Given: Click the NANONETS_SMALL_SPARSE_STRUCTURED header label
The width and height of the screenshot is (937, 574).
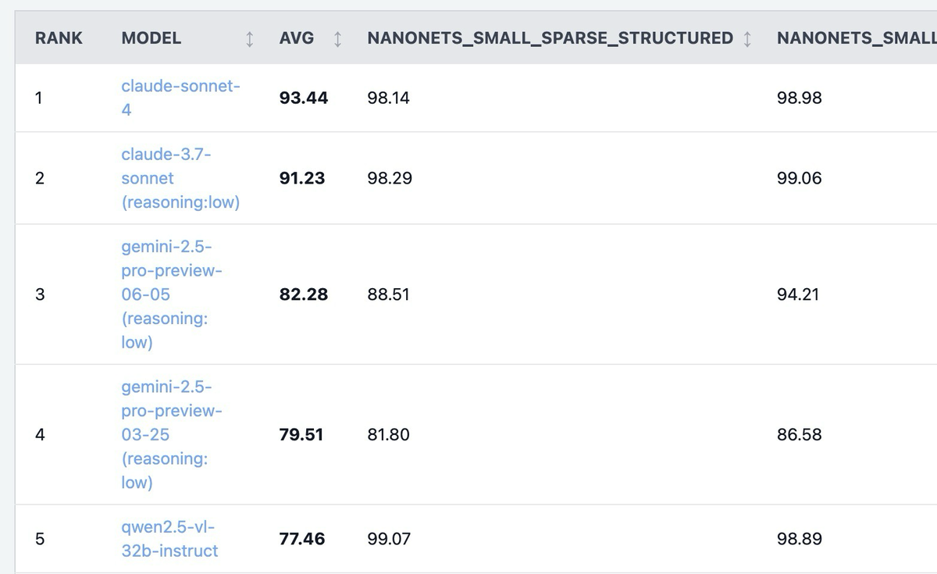Looking at the screenshot, I should [550, 37].
